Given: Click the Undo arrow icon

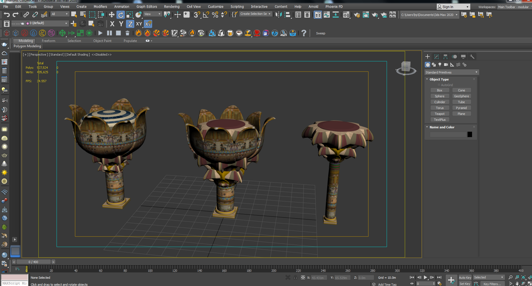Looking at the screenshot, I should pos(7,15).
